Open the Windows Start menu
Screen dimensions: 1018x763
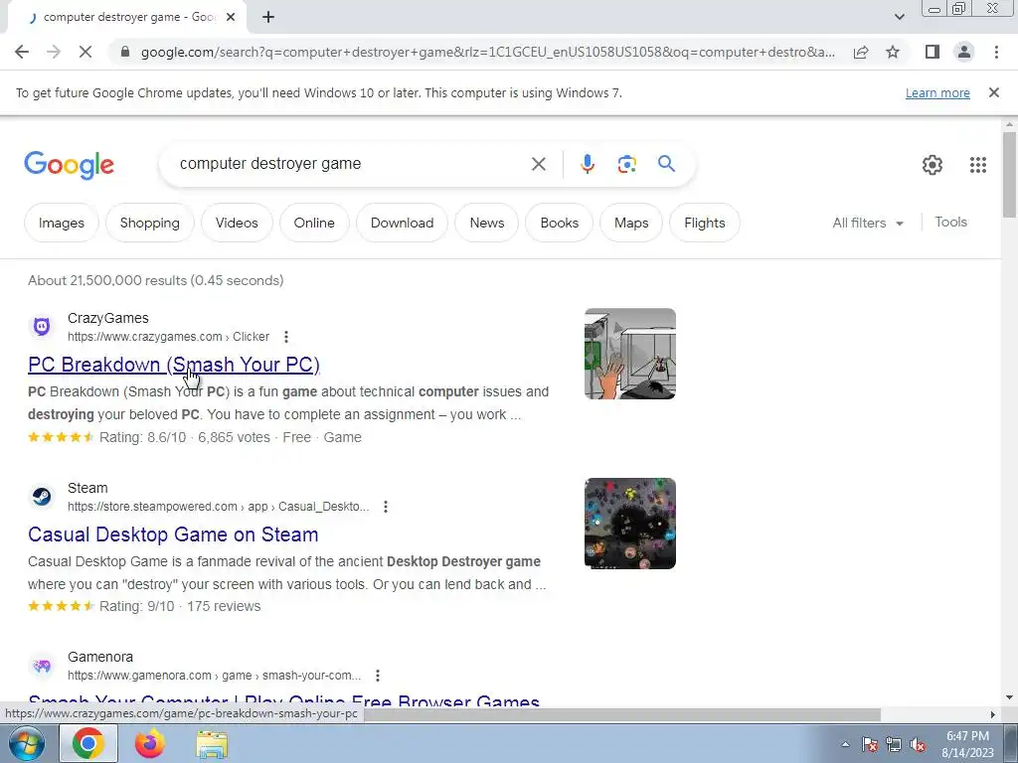(27, 743)
